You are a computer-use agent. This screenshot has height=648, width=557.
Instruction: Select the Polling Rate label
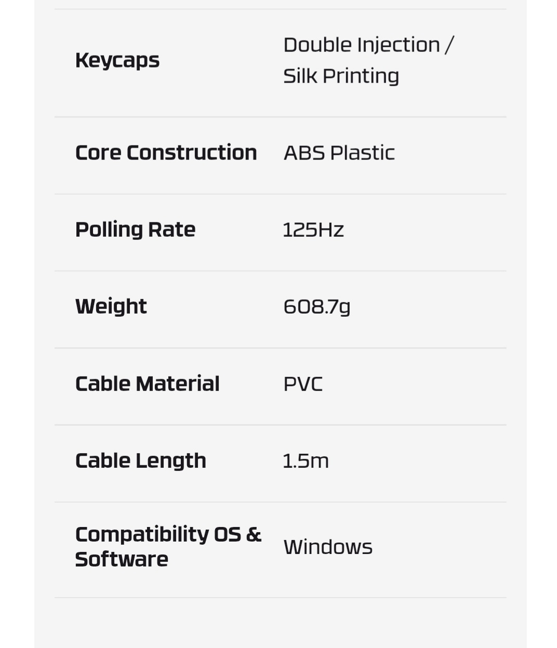click(x=135, y=230)
